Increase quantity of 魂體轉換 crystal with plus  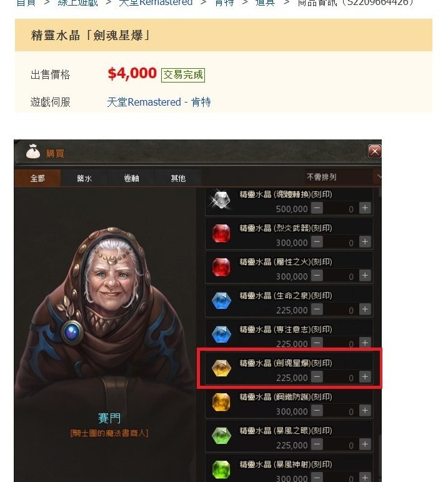365,208
